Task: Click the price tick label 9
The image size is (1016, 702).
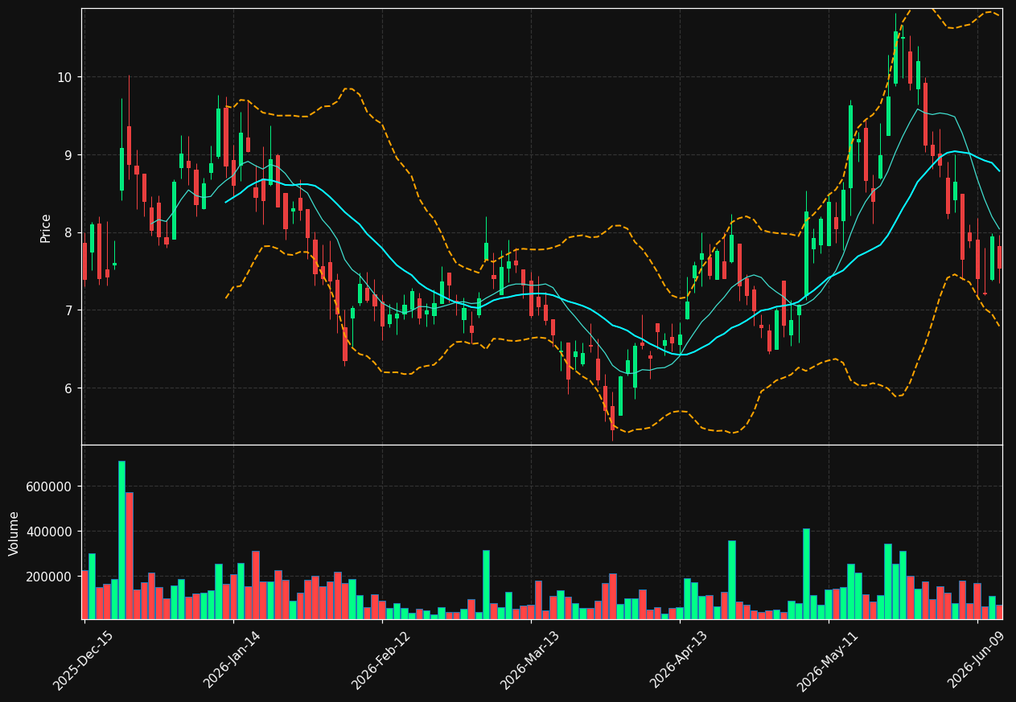Action: [68, 155]
